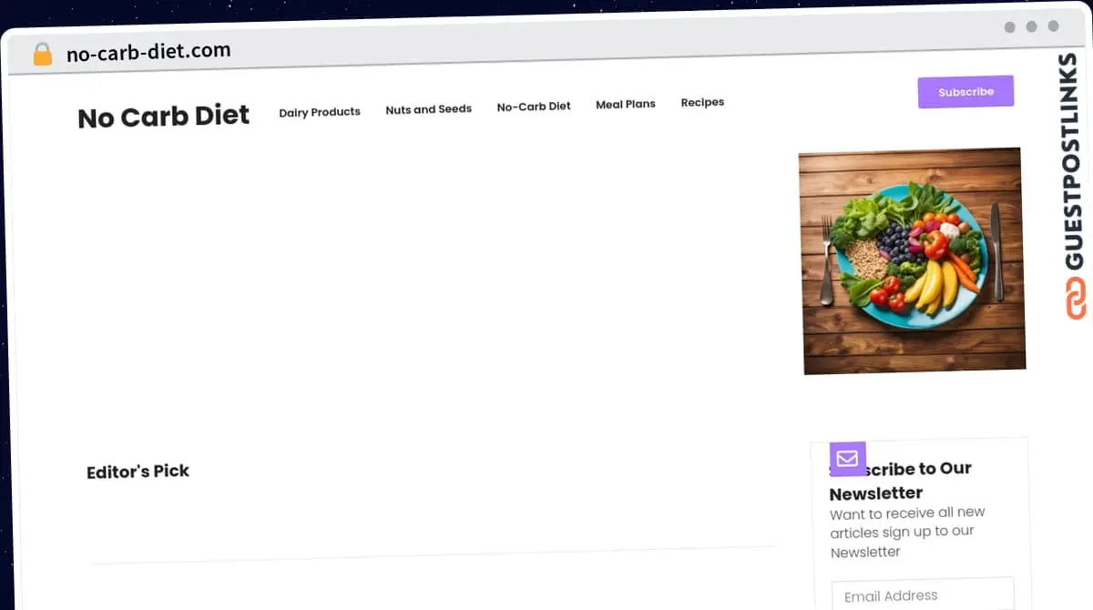Screen dimensions: 1093x610
Task: Open the Nuts and Seeds menu item
Action: 428,109
